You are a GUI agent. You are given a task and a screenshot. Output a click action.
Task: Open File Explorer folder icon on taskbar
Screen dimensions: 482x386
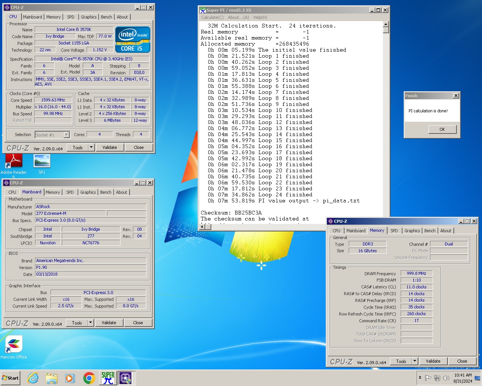(x=52, y=378)
